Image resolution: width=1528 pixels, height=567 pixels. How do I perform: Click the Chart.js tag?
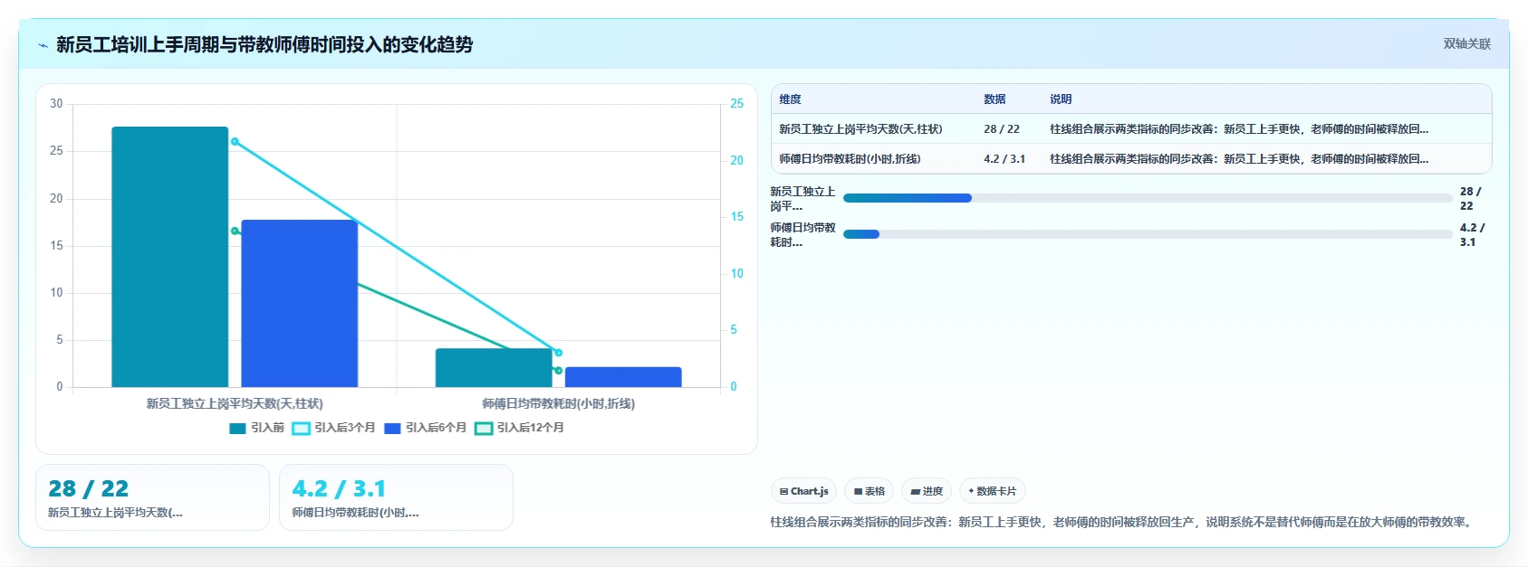[x=803, y=491]
